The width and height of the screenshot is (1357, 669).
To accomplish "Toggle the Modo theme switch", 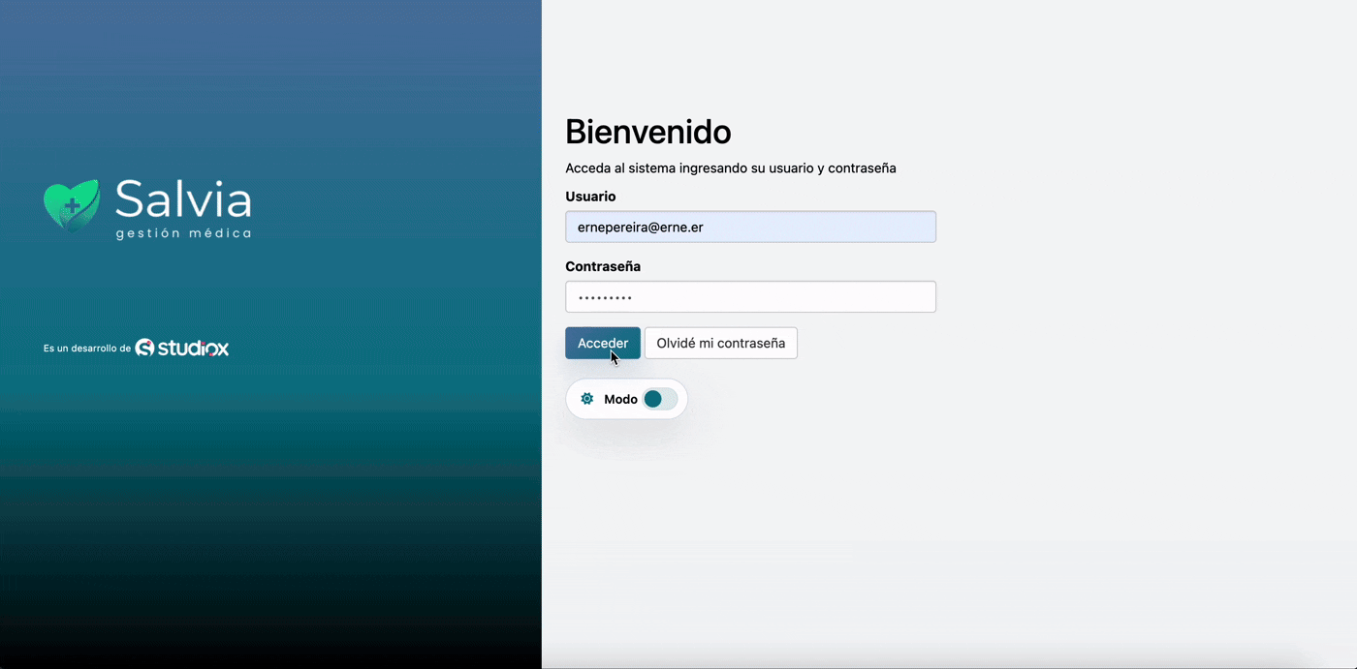I will (x=660, y=399).
